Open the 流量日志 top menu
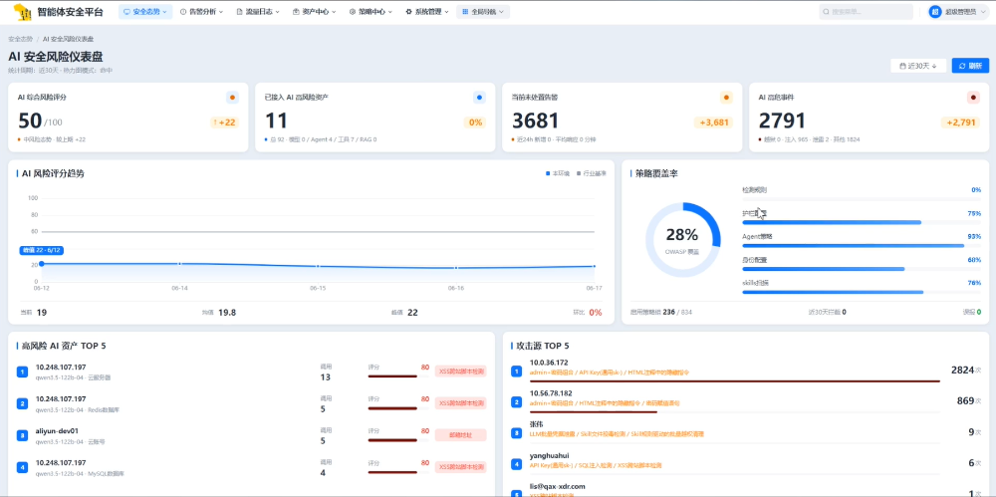Image resolution: width=996 pixels, height=497 pixels. (259, 12)
